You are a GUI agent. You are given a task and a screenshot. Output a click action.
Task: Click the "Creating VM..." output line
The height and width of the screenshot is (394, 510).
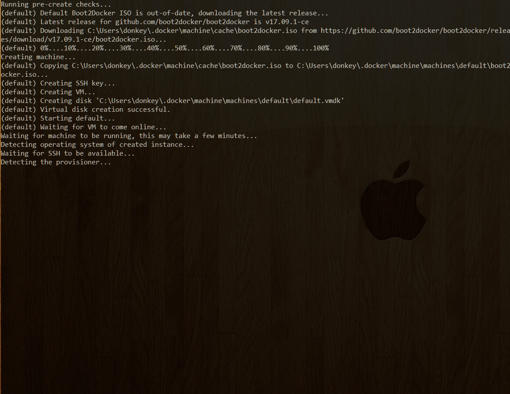68,92
